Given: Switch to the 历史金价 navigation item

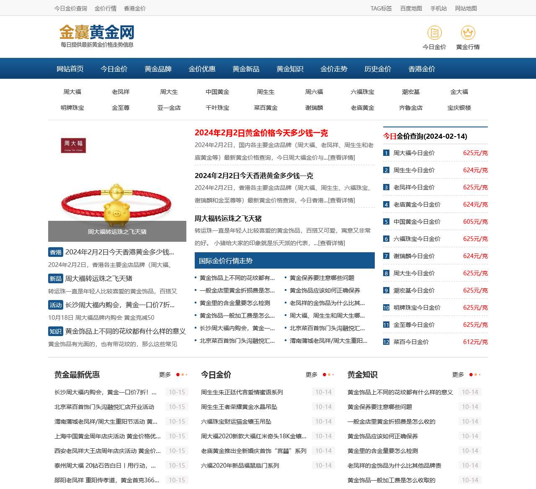Looking at the screenshot, I should click(377, 69).
